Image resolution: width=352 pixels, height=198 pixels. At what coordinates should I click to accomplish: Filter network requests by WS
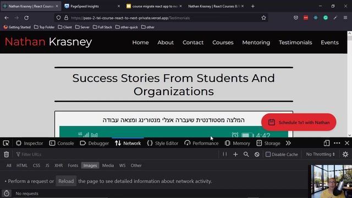pos(122,166)
